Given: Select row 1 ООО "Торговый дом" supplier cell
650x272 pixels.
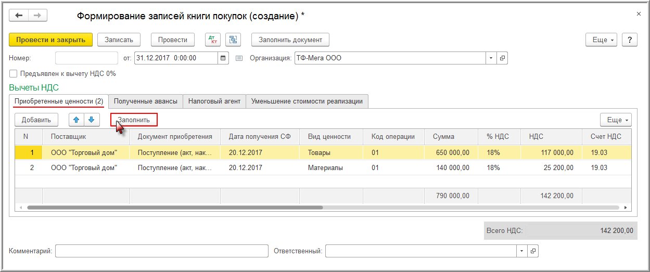Looking at the screenshot, I should pyautogui.click(x=86, y=152).
